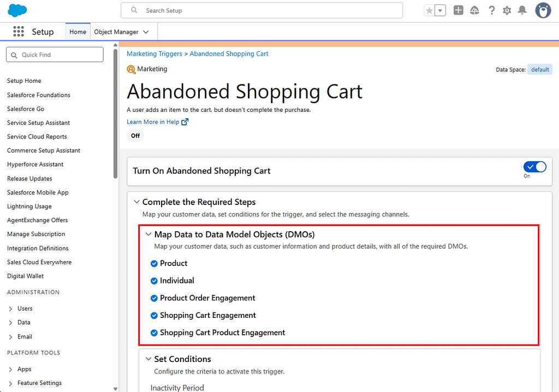Viewport: 559px width, 392px height.
Task: Collapse the Complete the Required Steps section
Action: click(136, 202)
